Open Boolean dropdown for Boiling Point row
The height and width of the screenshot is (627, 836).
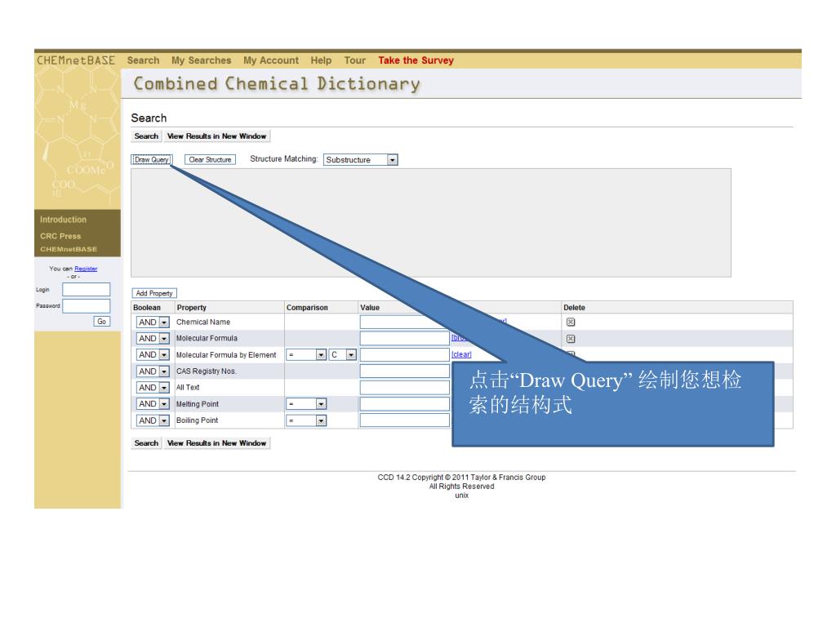coord(153,420)
